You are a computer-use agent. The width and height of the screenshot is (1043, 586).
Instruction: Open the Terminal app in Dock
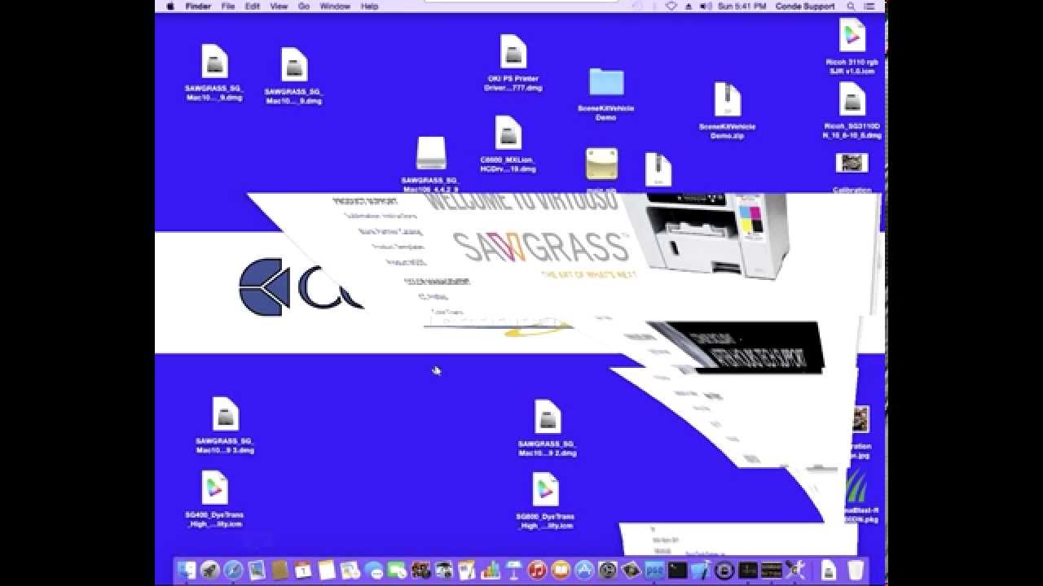coord(677,571)
